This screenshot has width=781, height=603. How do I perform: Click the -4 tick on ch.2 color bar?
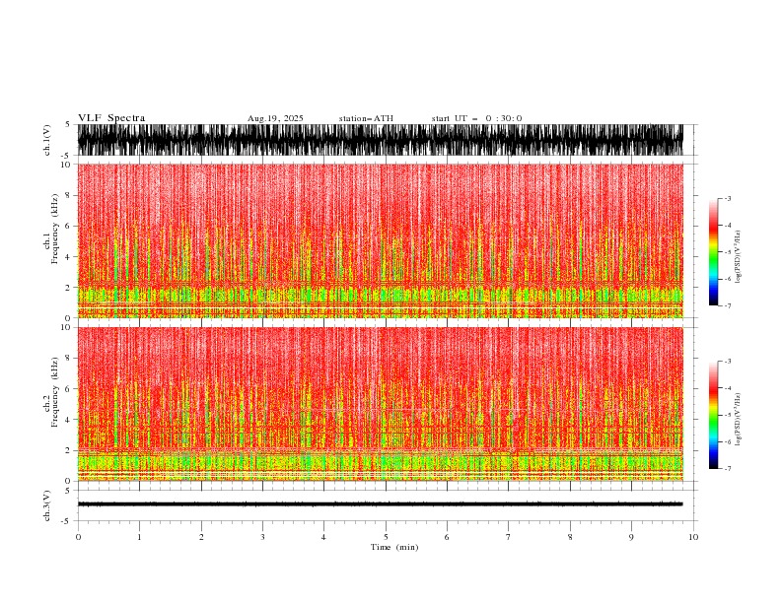pos(727,388)
